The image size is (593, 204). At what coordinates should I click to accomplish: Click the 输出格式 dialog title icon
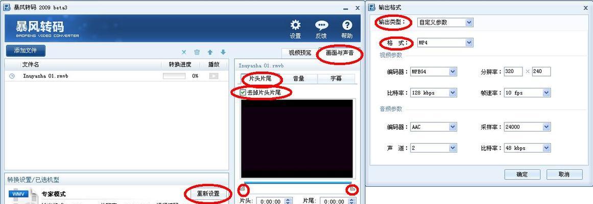[x=372, y=7]
